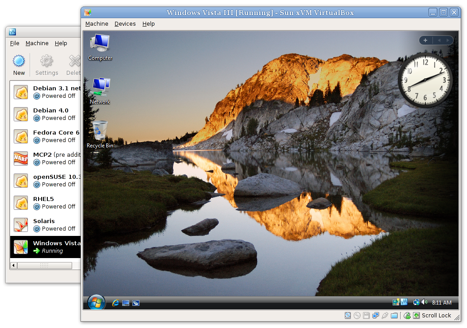The image size is (467, 328).
Task: Open the Machine menu of Vista VM window
Action: click(97, 24)
